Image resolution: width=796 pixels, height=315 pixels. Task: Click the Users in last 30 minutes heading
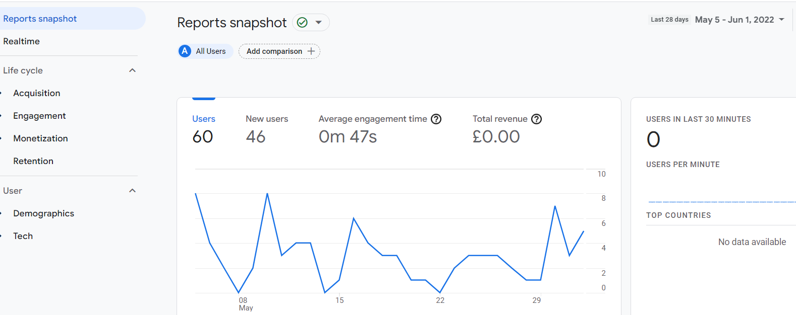point(698,119)
